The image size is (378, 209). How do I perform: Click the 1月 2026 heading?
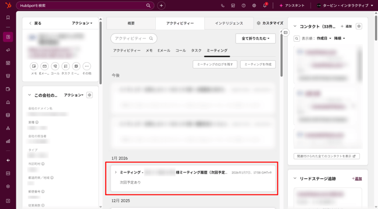[x=120, y=158]
